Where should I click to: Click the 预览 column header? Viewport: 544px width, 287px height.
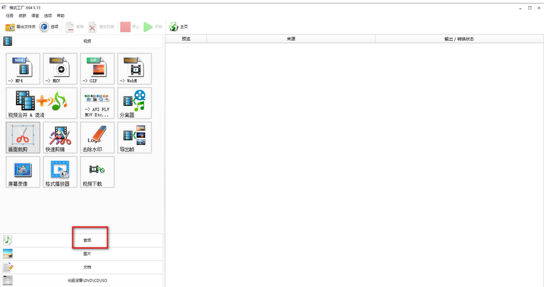point(186,39)
